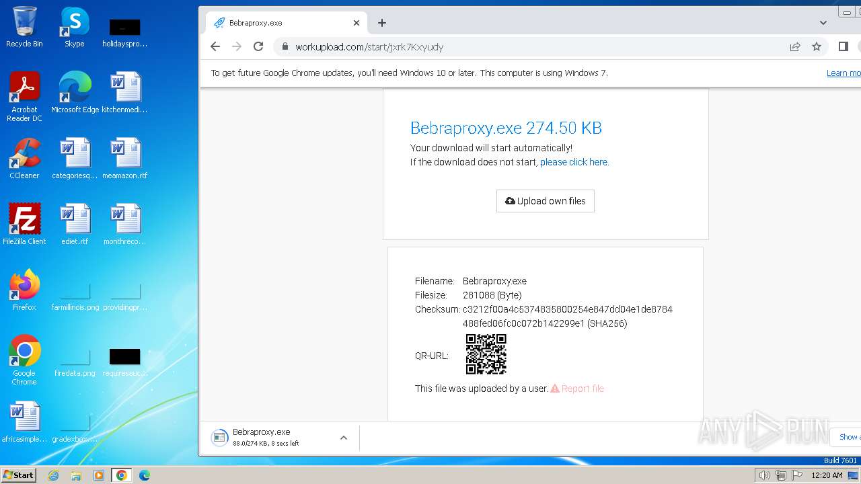The image size is (861, 484).
Task: Open a new Chrome tab
Action: click(x=382, y=23)
